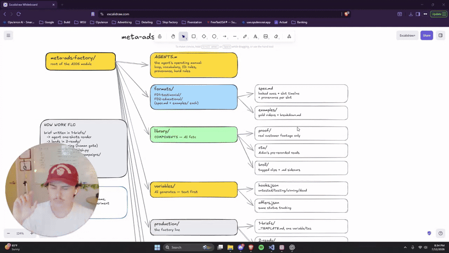Open the Opulence AI bookmark
The height and width of the screenshot is (253, 449).
[18, 22]
